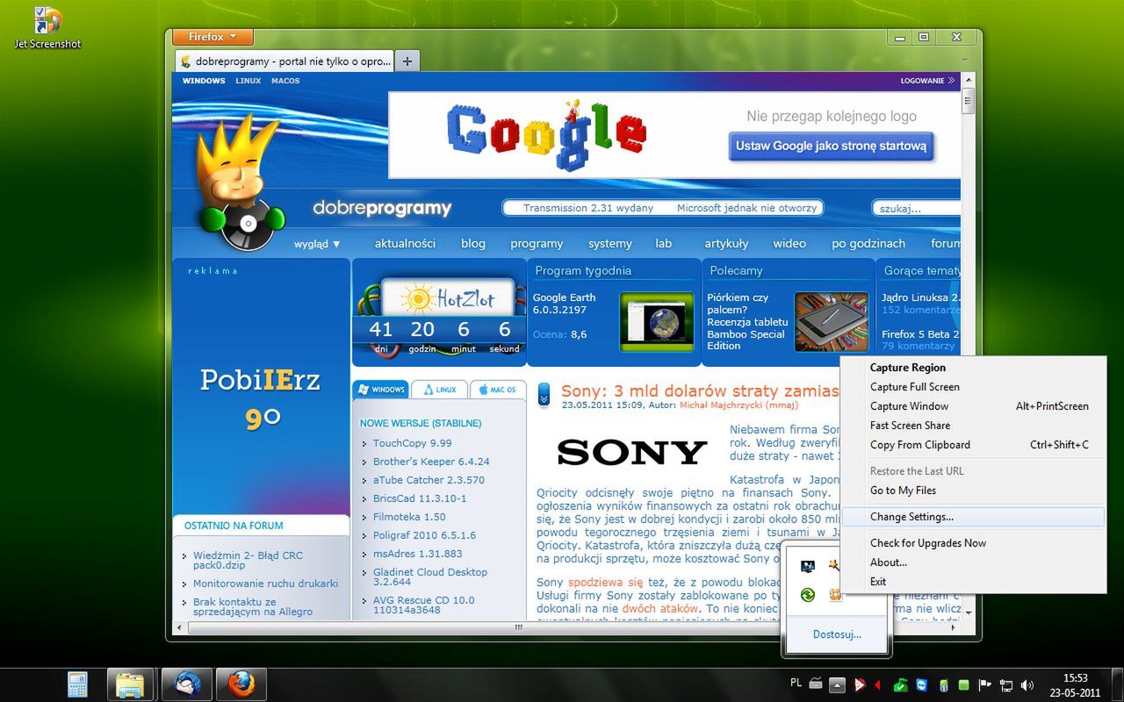Switch to Firefox in the taskbar
The width and height of the screenshot is (1124, 702).
(241, 684)
